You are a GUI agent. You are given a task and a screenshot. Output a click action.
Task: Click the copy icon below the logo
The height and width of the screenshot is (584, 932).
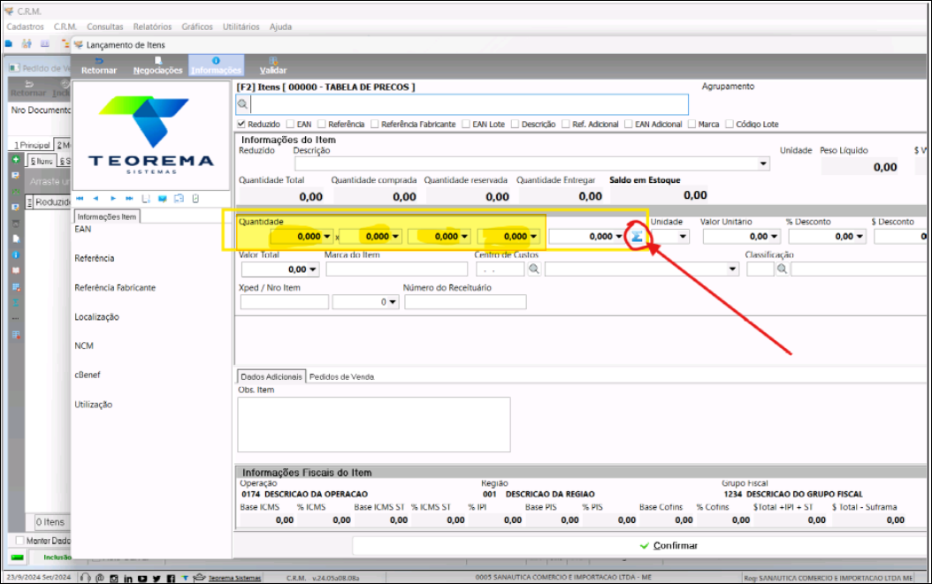[179, 199]
